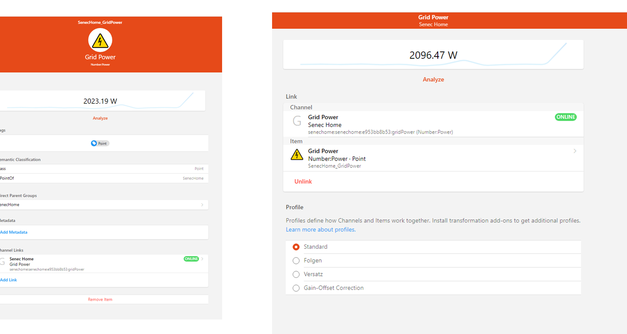627x334 pixels.
Task: Open Learn more about profiles link
Action: pyautogui.click(x=320, y=230)
